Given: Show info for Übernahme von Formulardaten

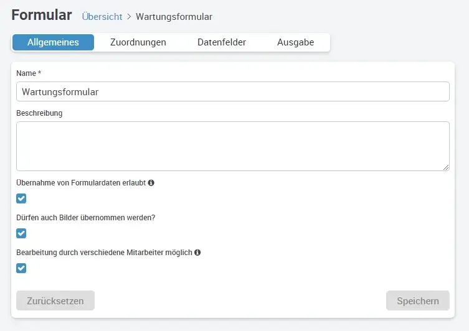Looking at the screenshot, I should pyautogui.click(x=151, y=182).
